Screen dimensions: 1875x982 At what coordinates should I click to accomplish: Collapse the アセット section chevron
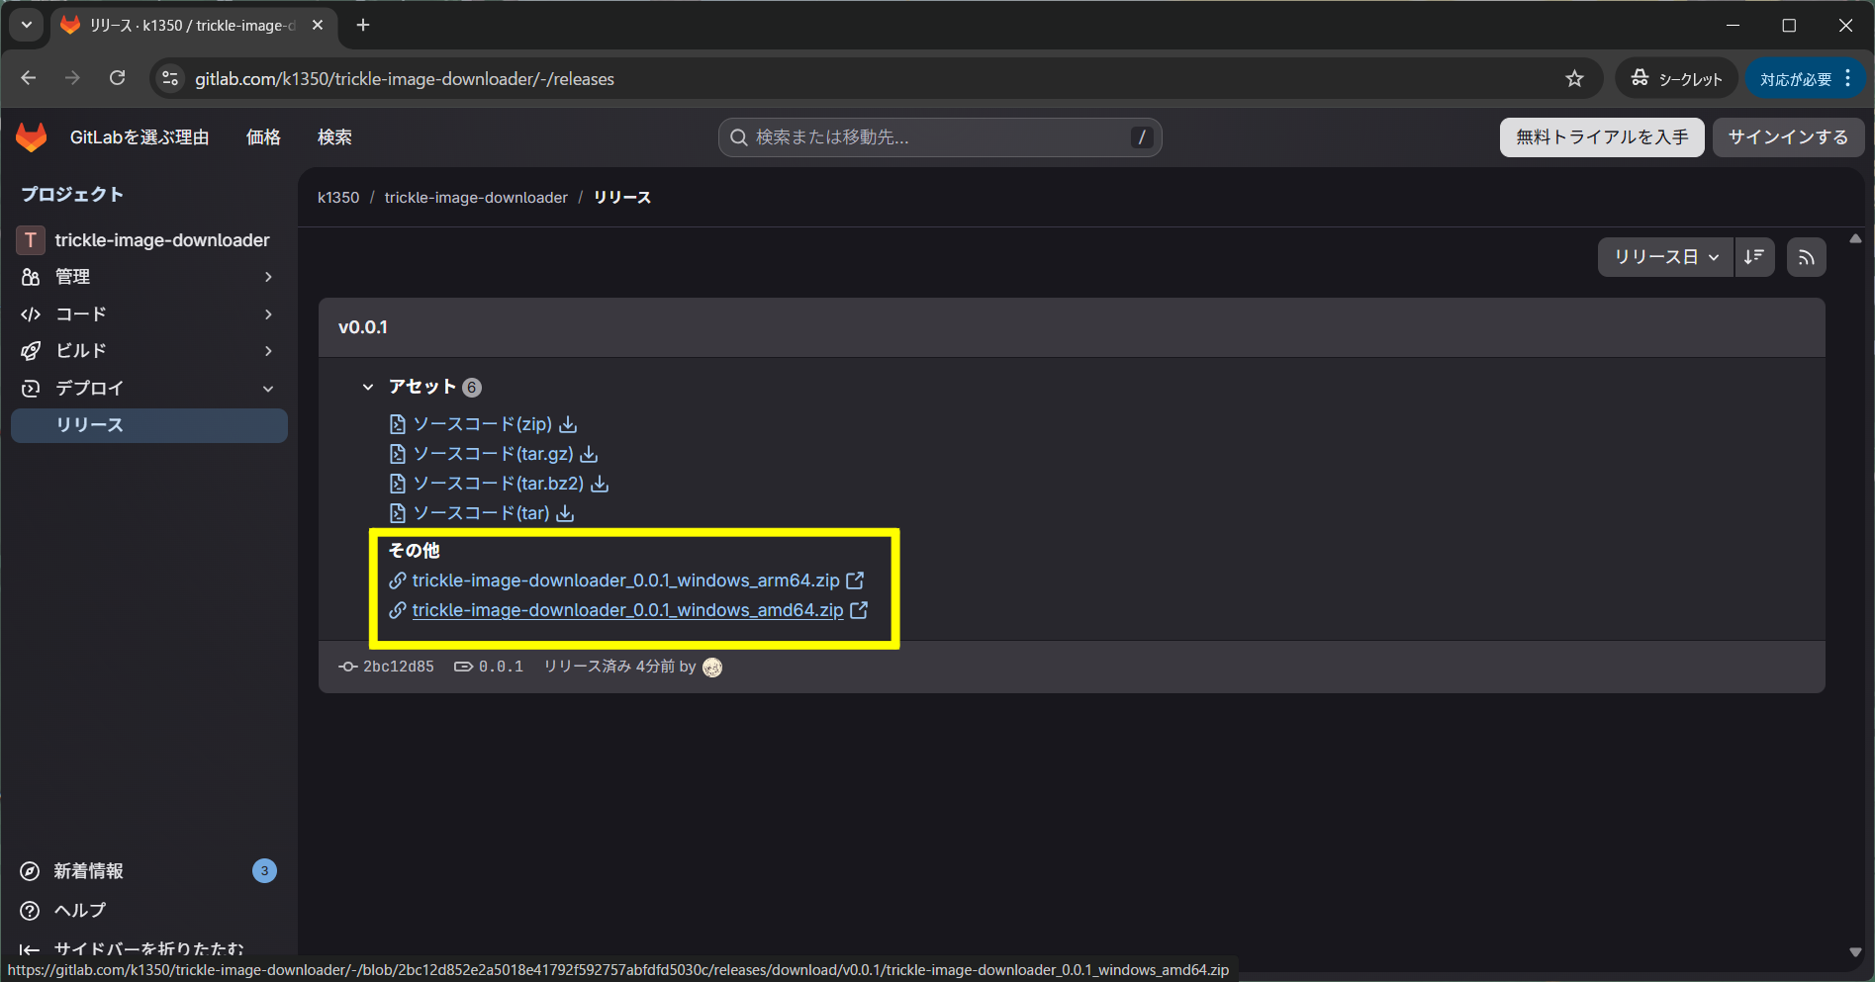click(x=368, y=387)
